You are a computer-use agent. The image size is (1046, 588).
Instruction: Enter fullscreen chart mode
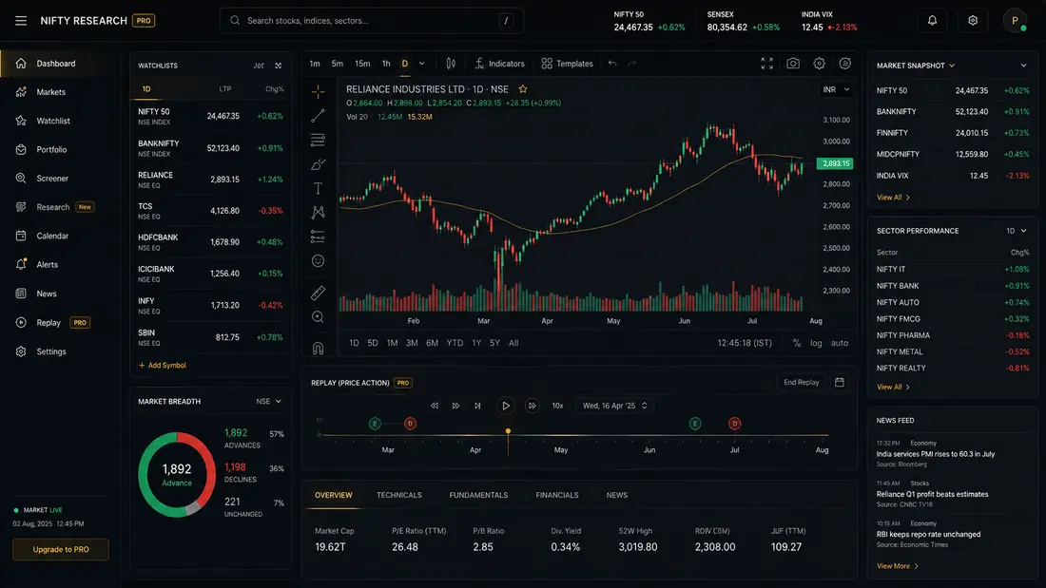pyautogui.click(x=767, y=64)
